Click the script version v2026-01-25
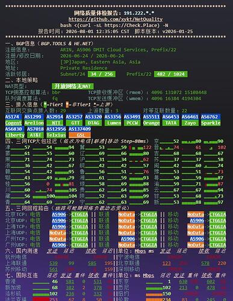233x301 pixels. [164, 31]
